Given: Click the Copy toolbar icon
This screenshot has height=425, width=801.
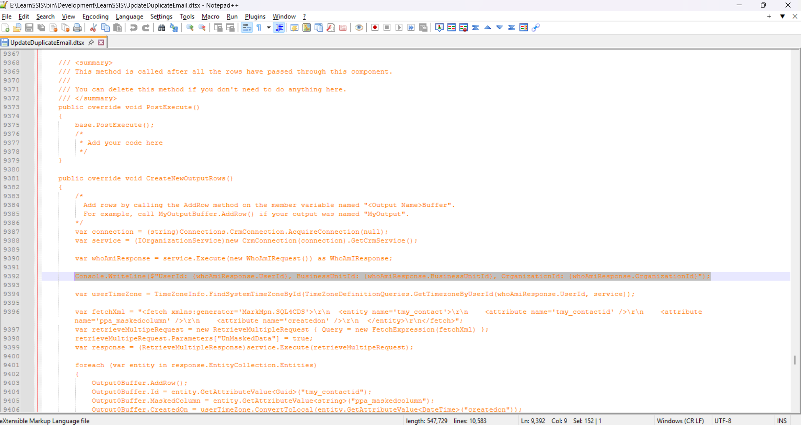Looking at the screenshot, I should [x=105, y=28].
